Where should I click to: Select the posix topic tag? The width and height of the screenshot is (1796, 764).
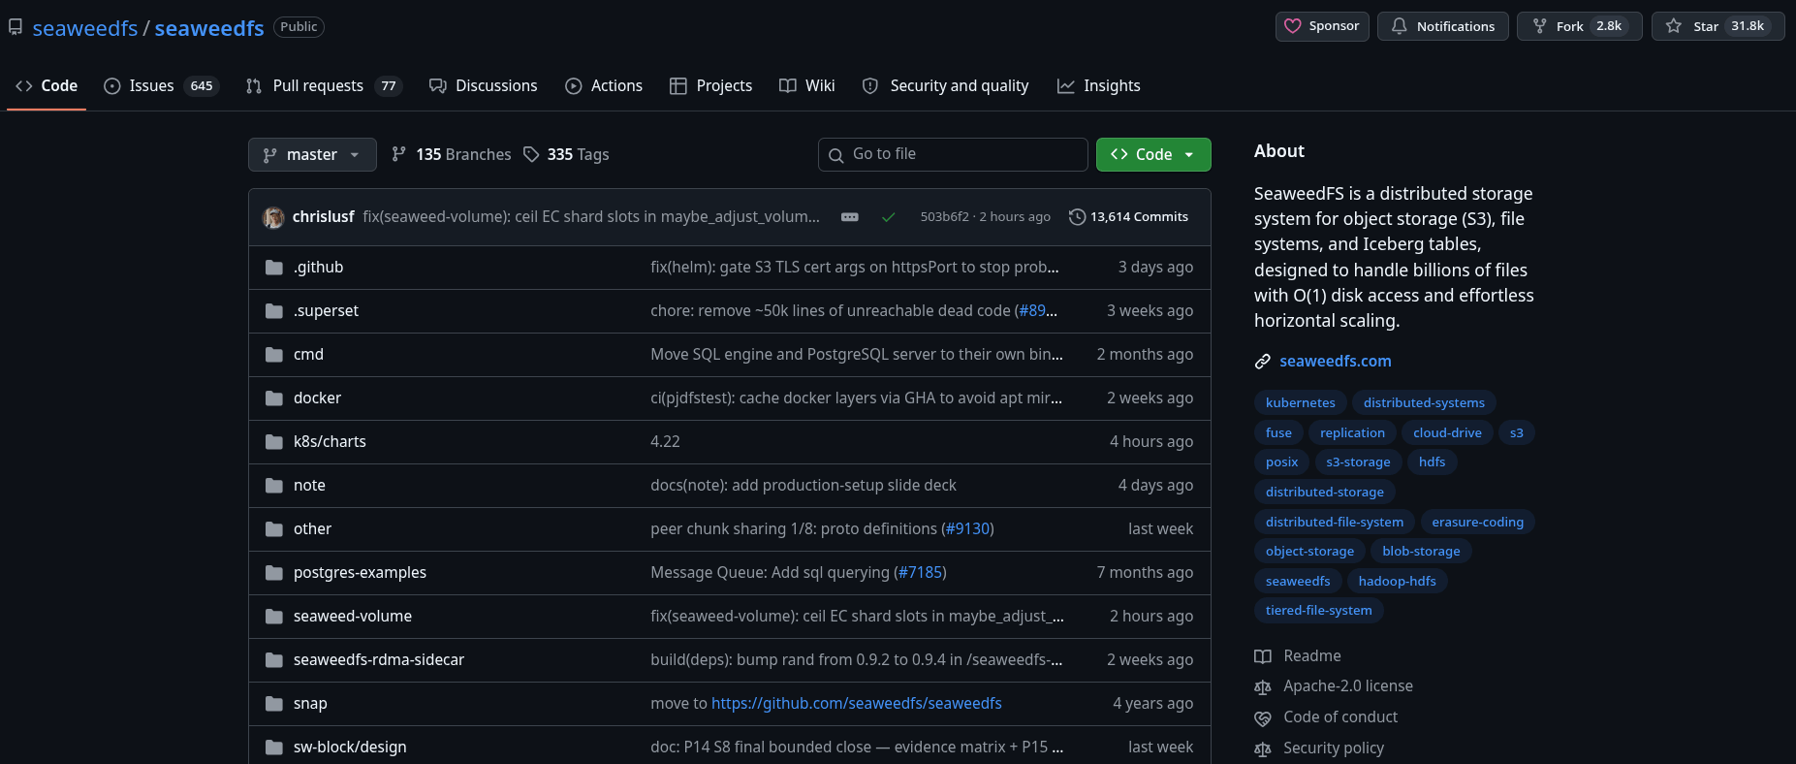click(1281, 462)
